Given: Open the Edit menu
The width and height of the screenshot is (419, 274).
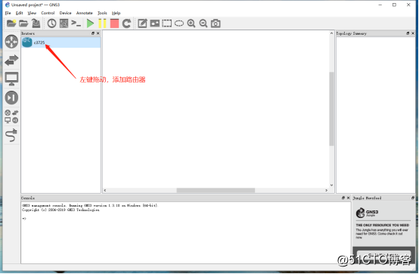Looking at the screenshot, I should click(x=19, y=13).
